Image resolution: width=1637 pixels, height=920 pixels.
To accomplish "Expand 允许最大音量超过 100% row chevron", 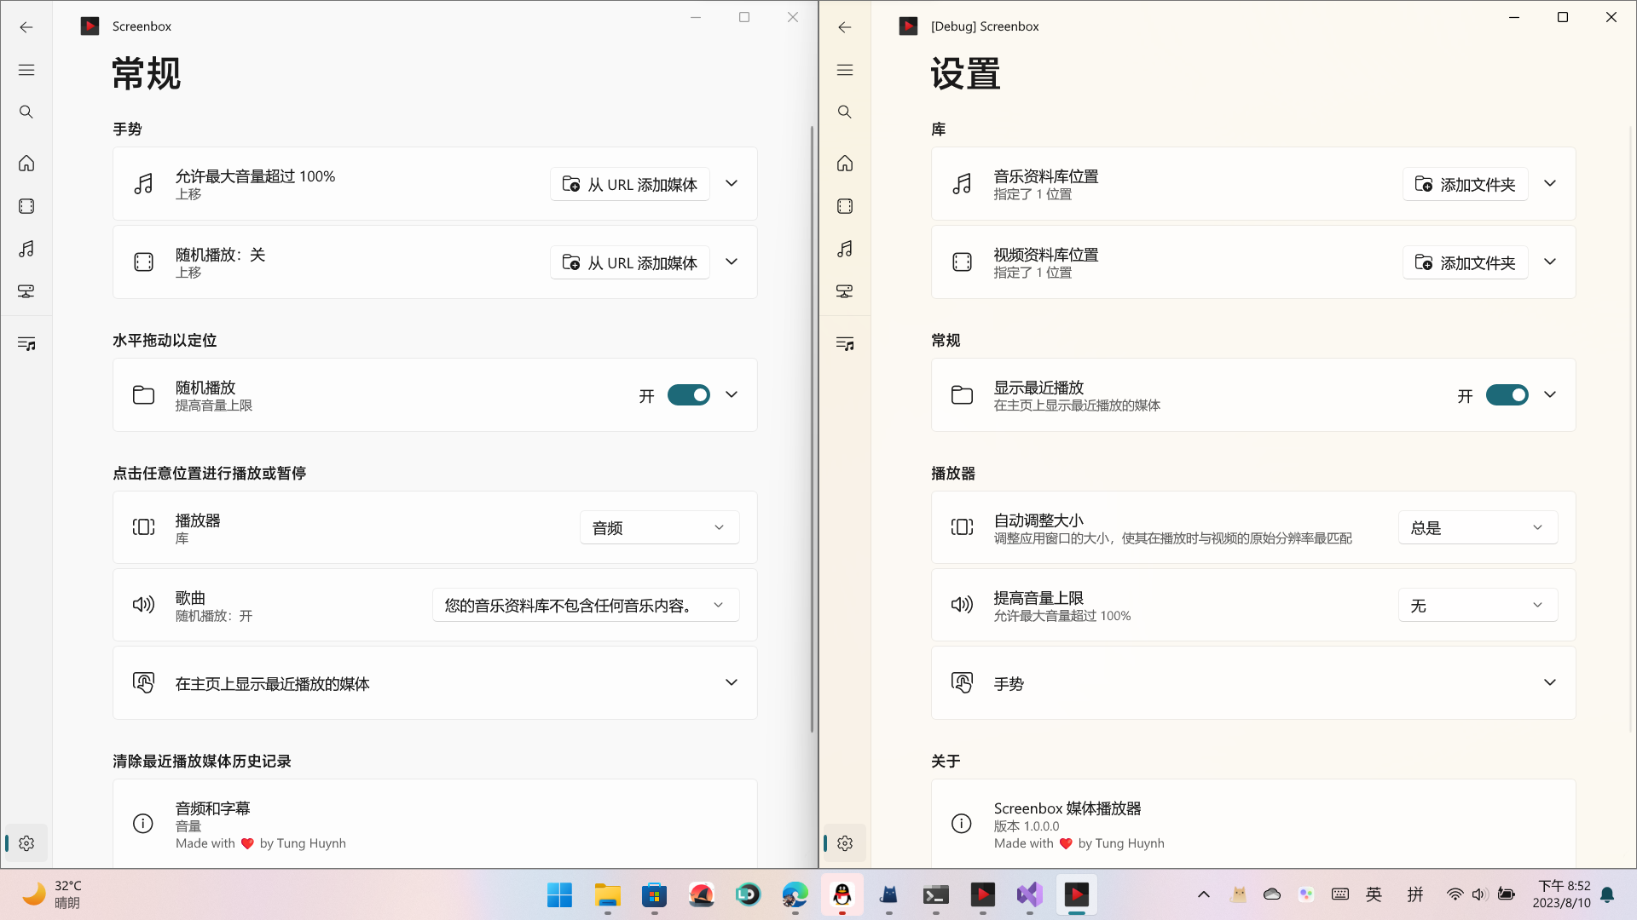I will tap(732, 183).
